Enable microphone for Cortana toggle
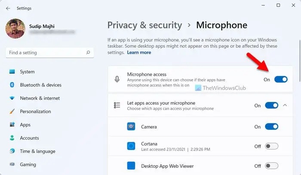The image size is (301, 175). [272, 146]
